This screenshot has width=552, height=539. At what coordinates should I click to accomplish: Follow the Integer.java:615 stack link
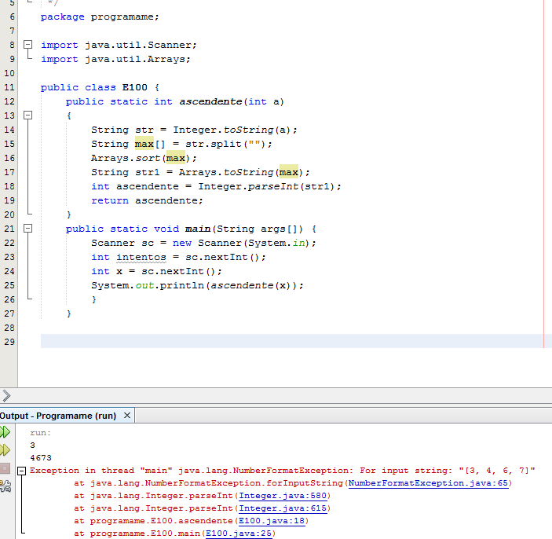coord(283,508)
